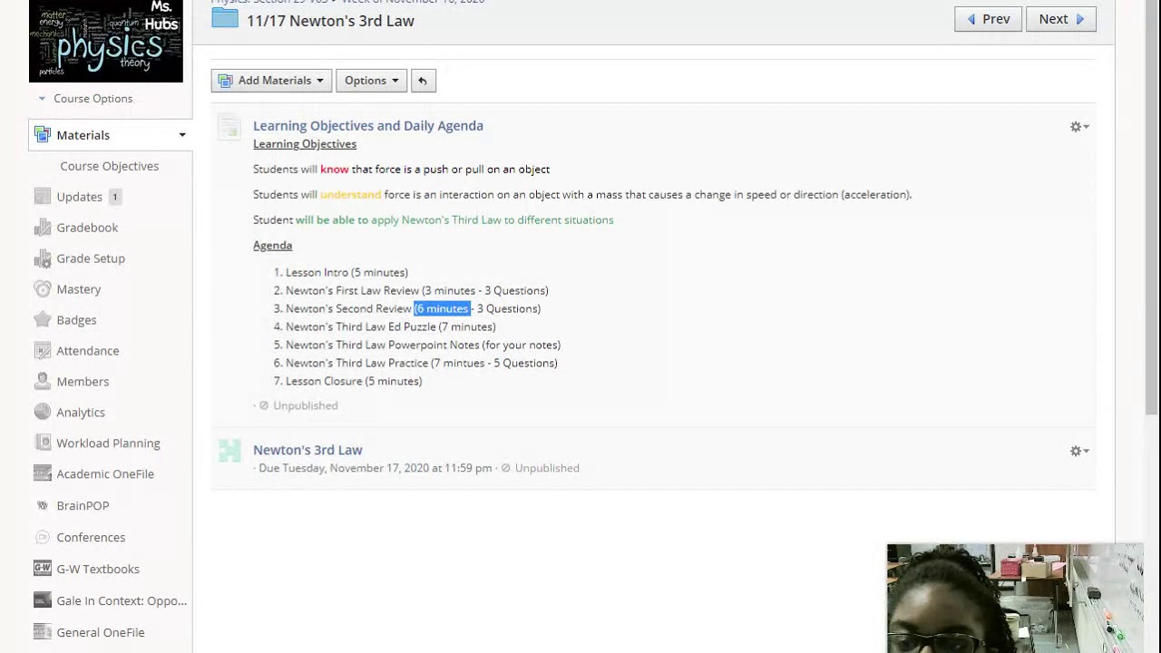Click the G-W Textbooks icon
This screenshot has width=1161, height=653.
[42, 570]
